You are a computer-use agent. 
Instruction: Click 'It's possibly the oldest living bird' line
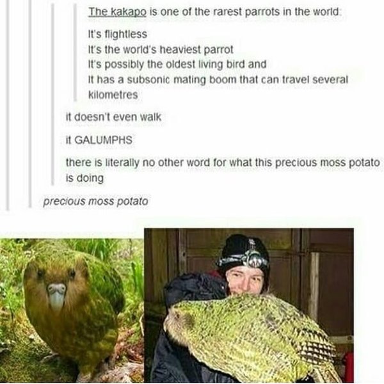177,65
